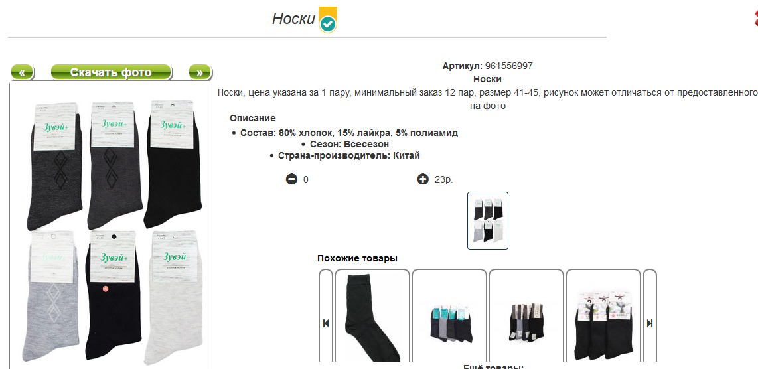The width and height of the screenshot is (758, 369).
Task: Click the Скачать фото button
Action: 112,72
